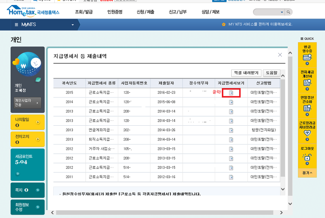
Task: Open 신청/제출 menu
Action: [x=145, y=12]
